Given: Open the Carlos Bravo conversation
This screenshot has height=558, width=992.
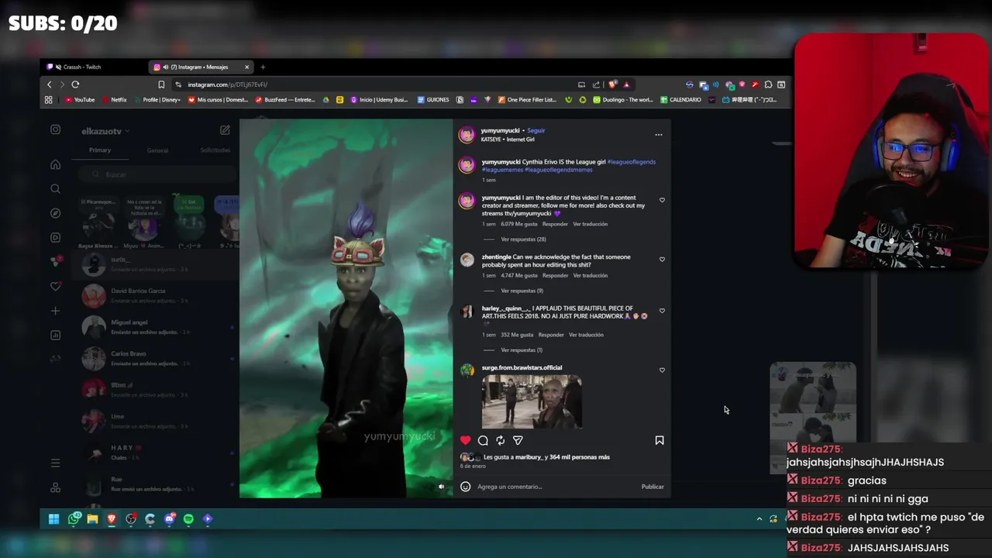Looking at the screenshot, I should point(155,358).
